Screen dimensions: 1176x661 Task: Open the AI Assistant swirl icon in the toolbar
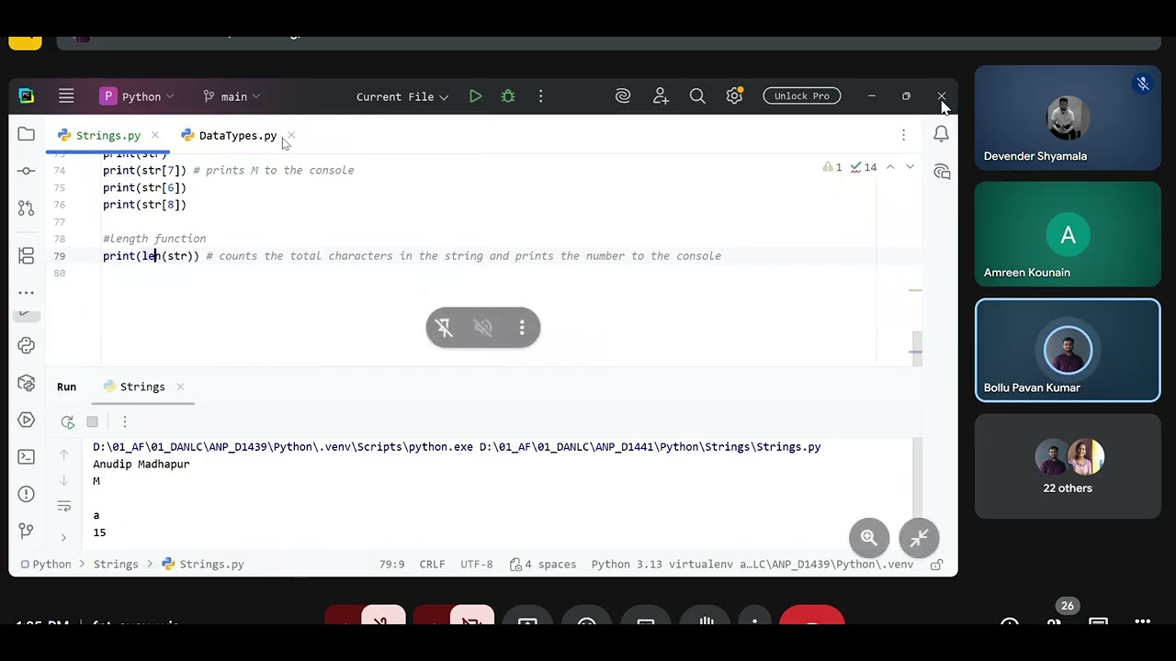click(x=623, y=96)
